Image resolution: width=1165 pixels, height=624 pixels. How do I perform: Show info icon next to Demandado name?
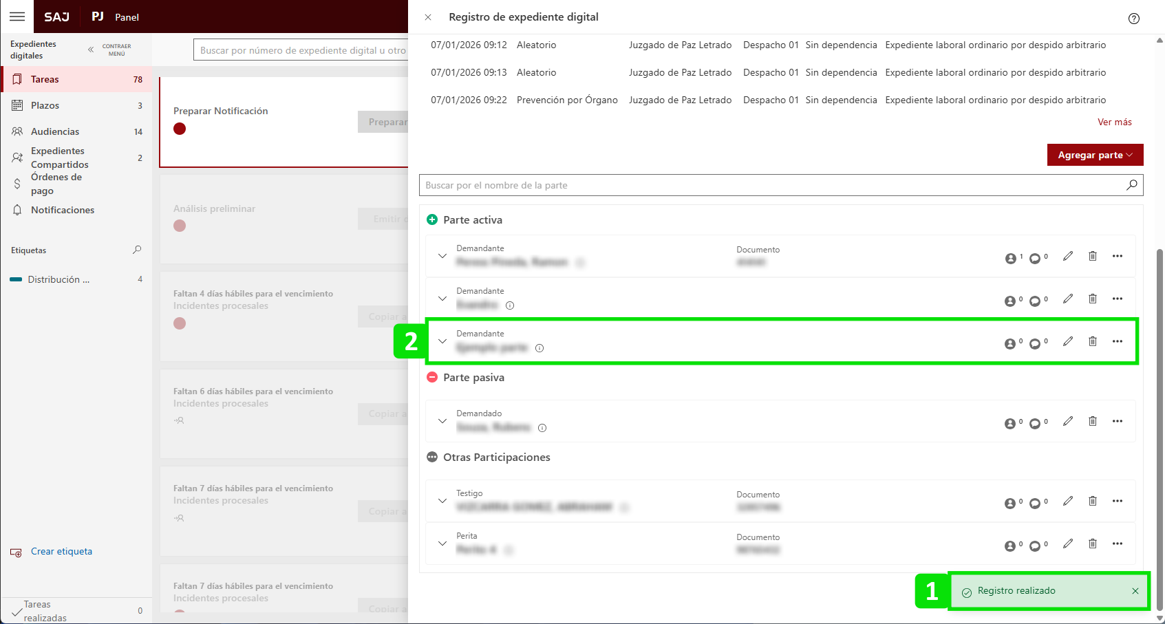(542, 428)
